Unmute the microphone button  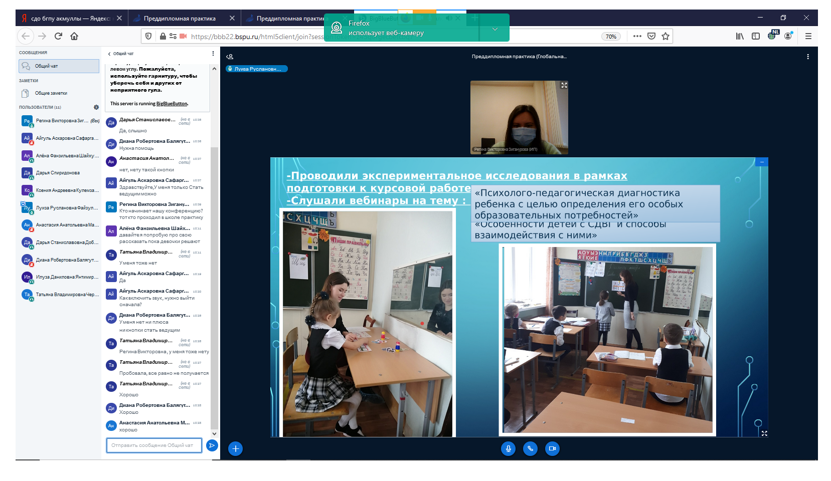tap(508, 448)
